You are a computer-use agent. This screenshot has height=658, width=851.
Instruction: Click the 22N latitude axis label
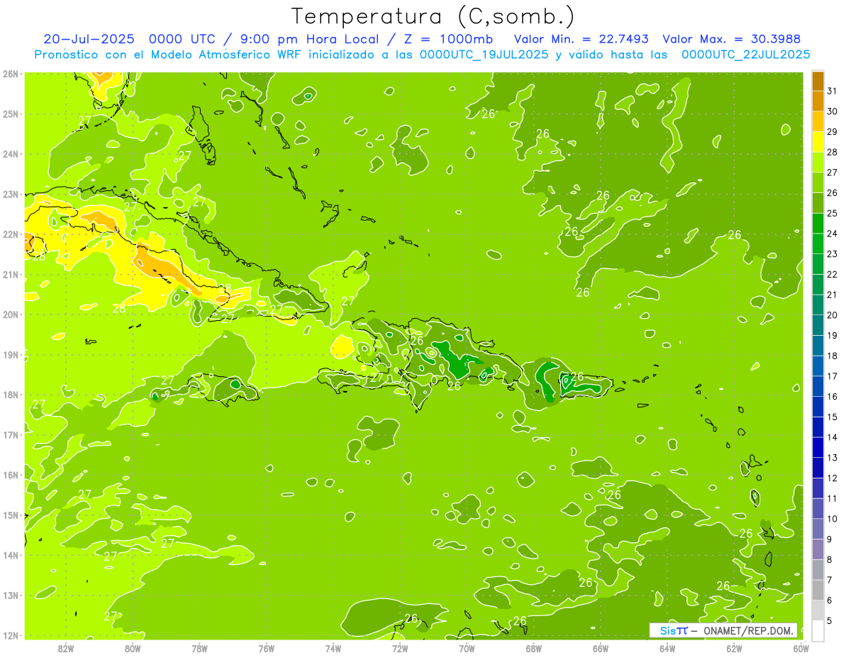click(11, 234)
